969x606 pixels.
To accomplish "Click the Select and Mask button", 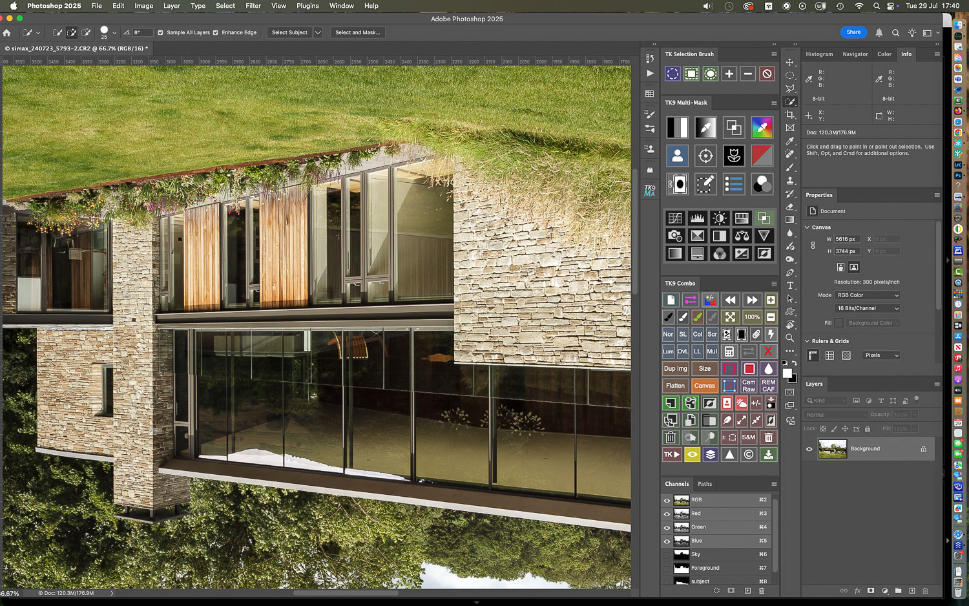I will pos(357,32).
